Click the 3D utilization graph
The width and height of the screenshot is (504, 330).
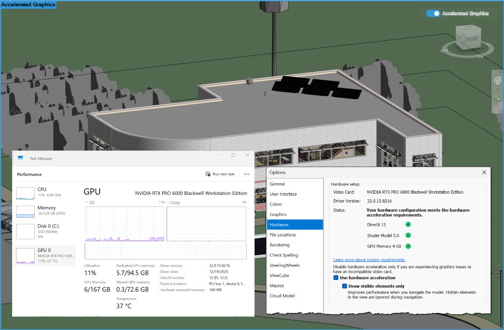pyautogui.click(x=125, y=224)
